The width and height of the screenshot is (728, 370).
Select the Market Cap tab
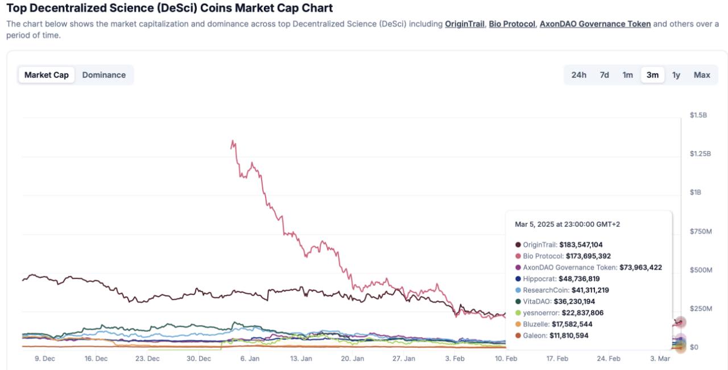click(47, 75)
